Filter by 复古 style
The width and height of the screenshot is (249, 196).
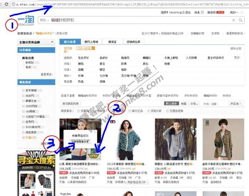click(x=102, y=64)
